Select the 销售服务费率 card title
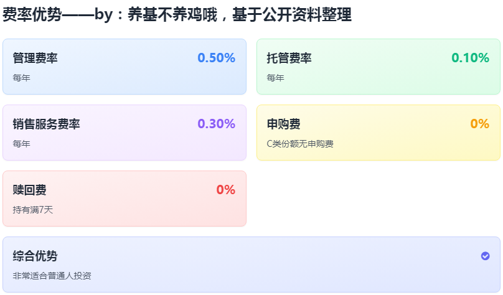The width and height of the screenshot is (503, 295). click(x=47, y=124)
